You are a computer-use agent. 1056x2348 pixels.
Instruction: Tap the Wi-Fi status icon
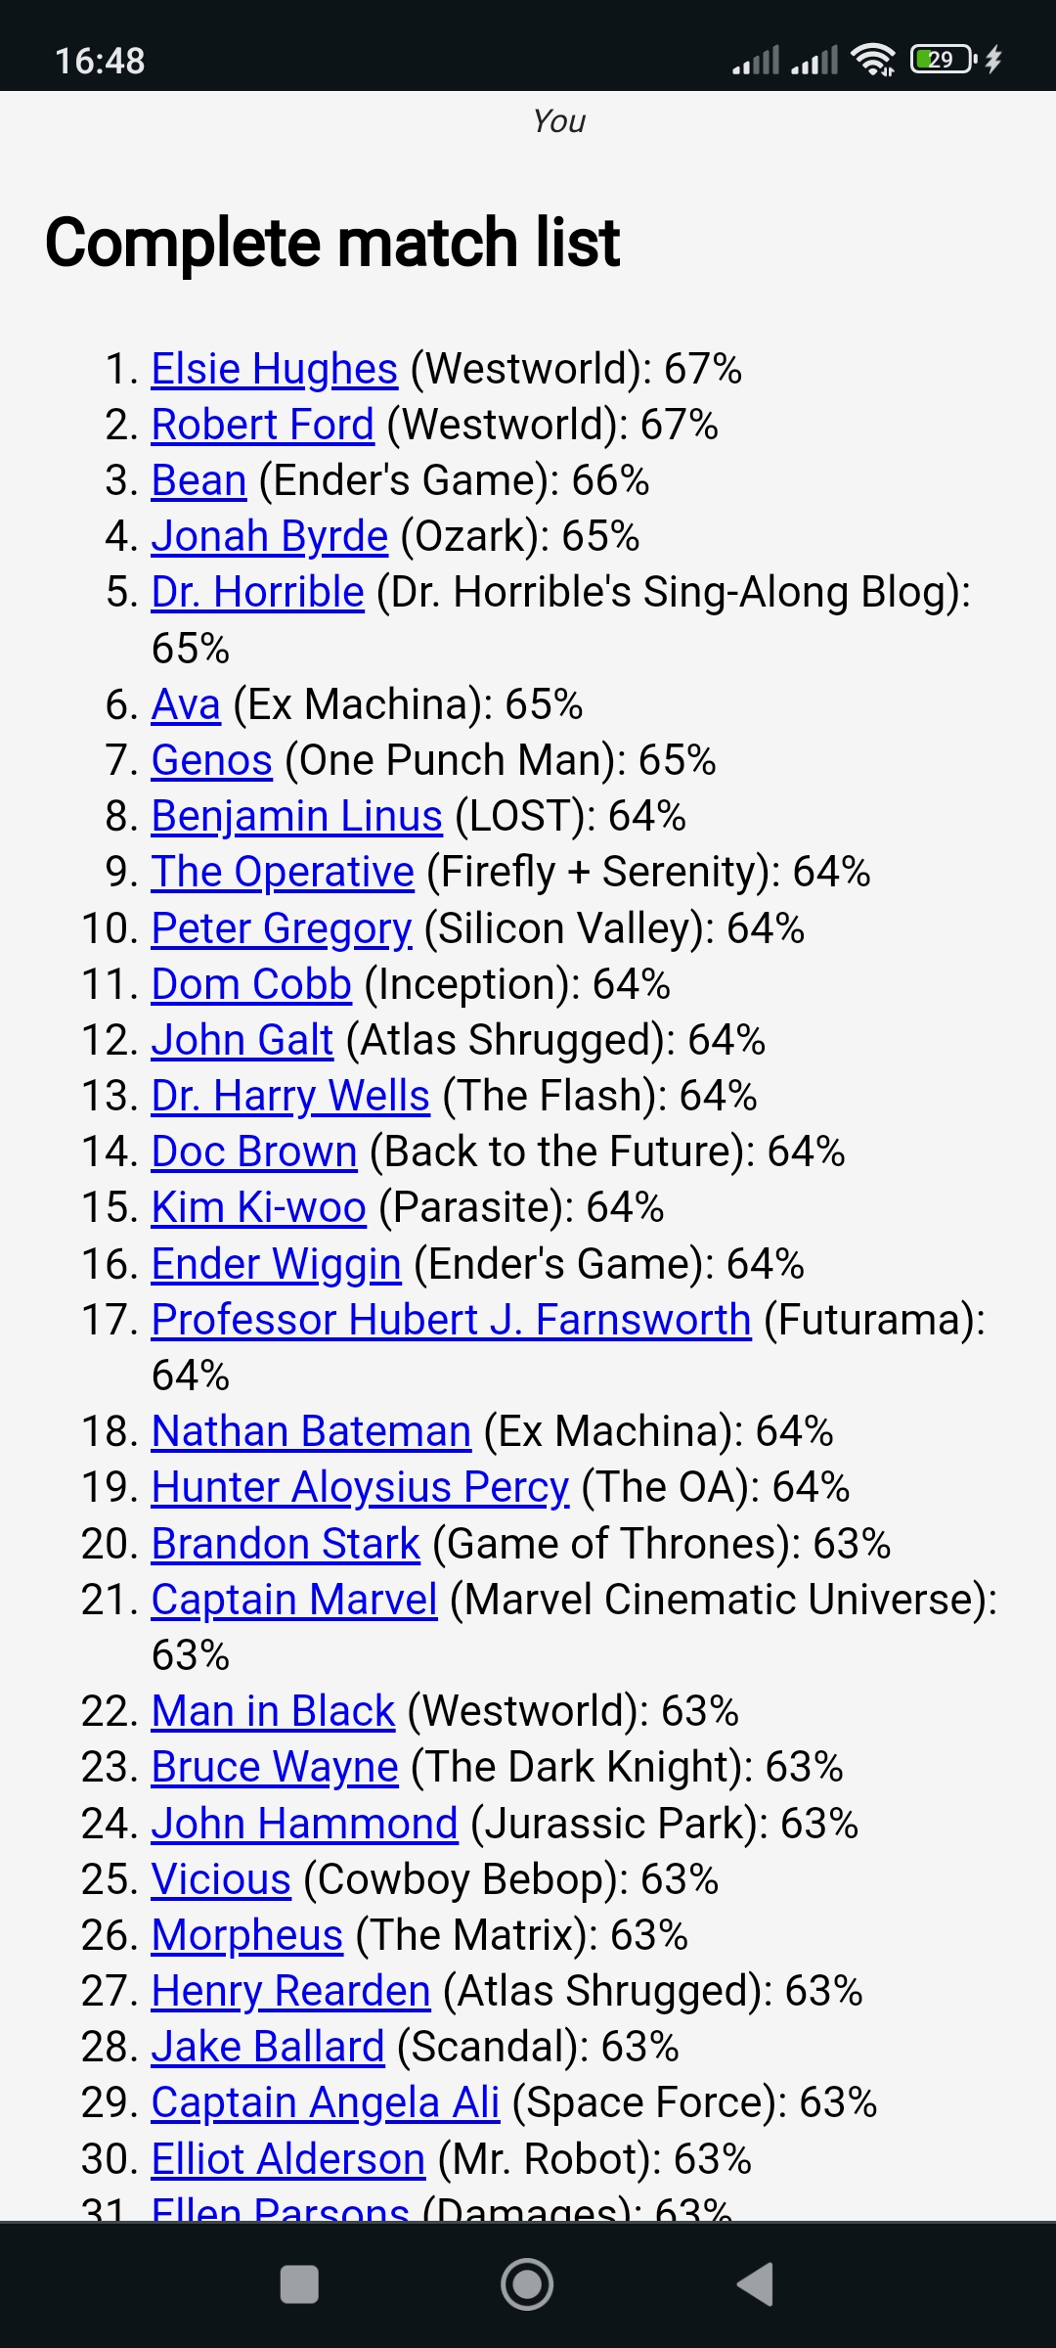872,60
